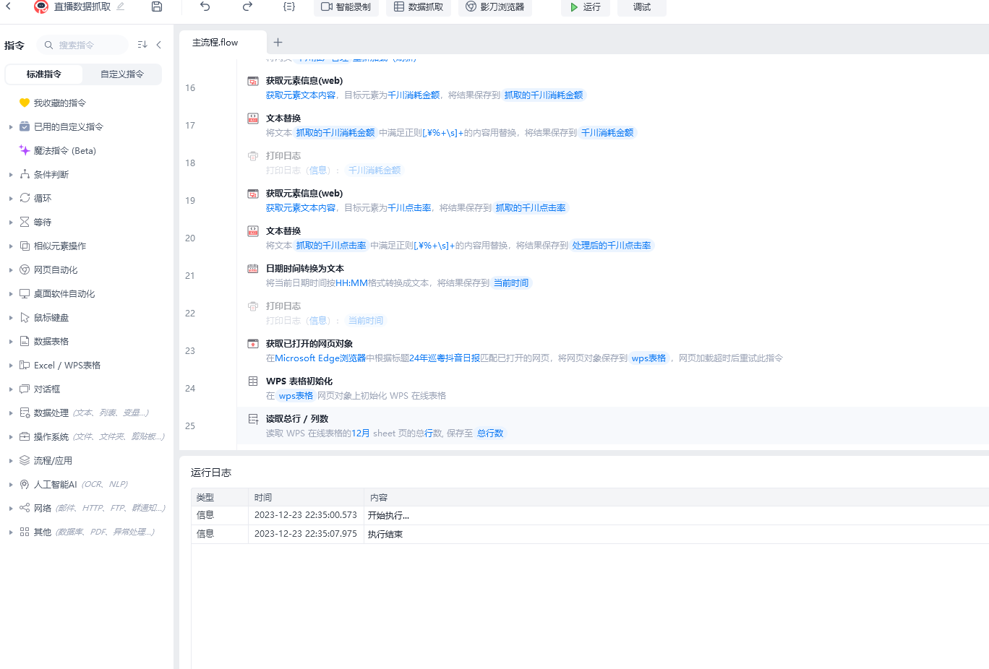The image size is (989, 669).
Task: Focus the 搜索指令 search field
Action: 82,45
